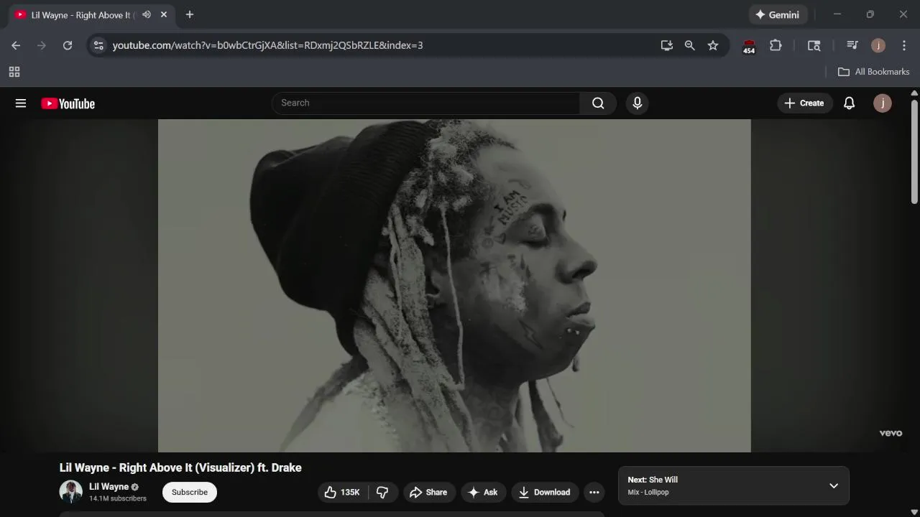Click the page vertical scrollbar
The width and height of the screenshot is (920, 517).
point(914,151)
